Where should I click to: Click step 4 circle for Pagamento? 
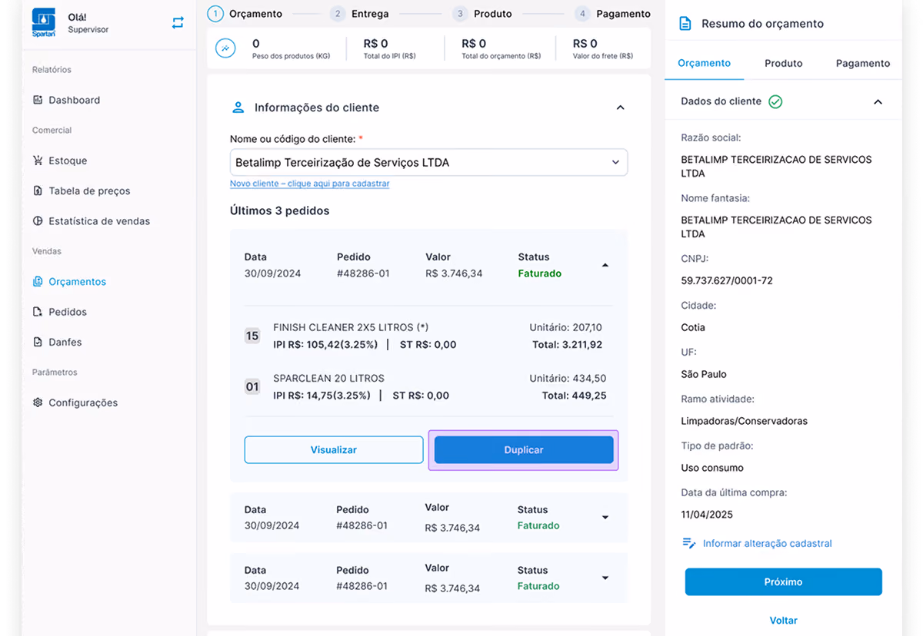point(582,13)
